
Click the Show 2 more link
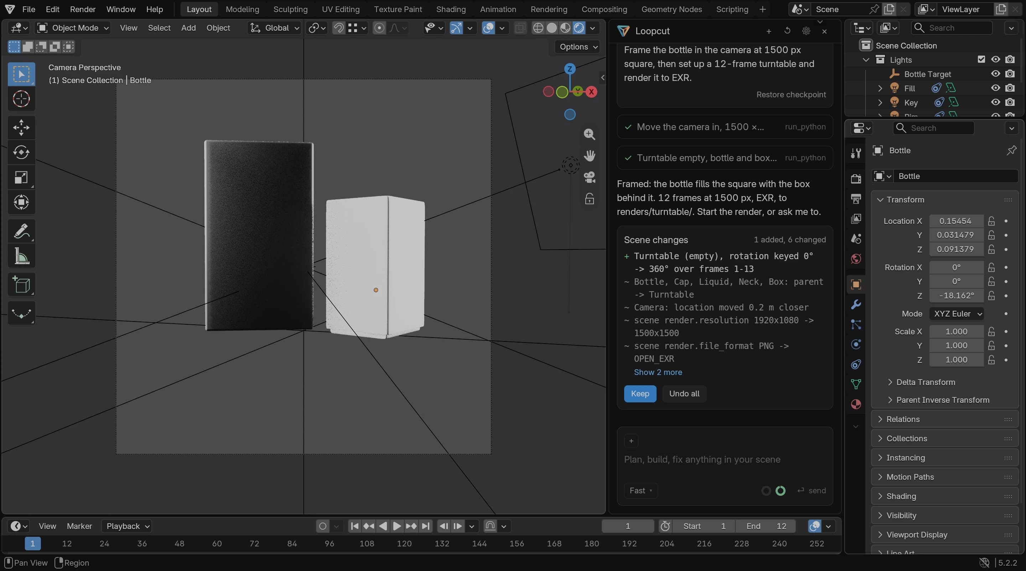coord(658,372)
